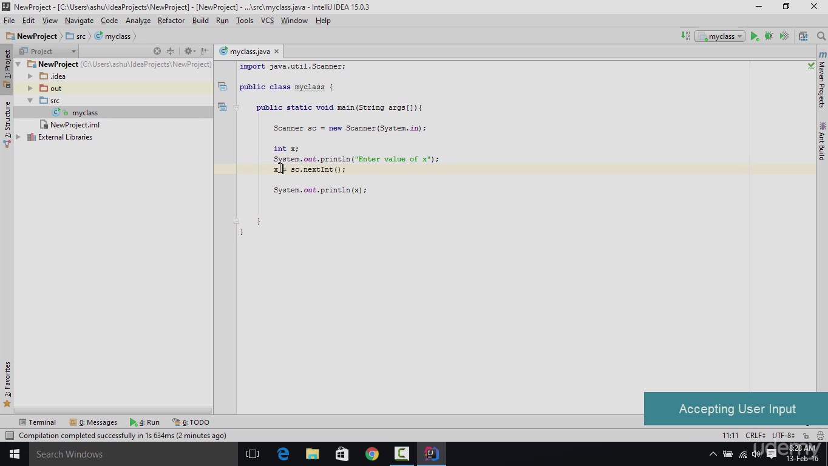Viewport: 828px width, 466px height.
Task: Click the Windows Start button
Action: (15, 454)
